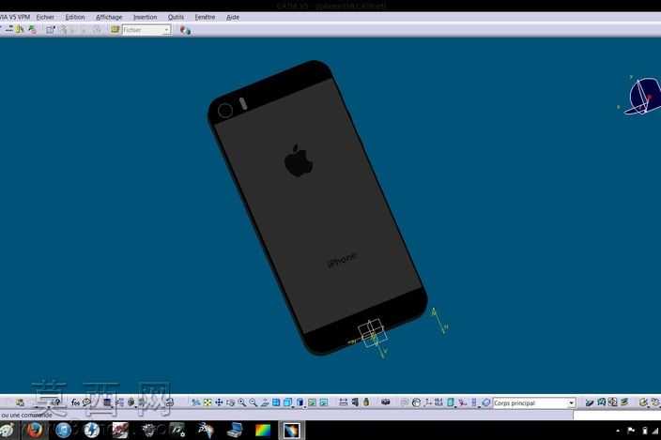Open the Fichier menu
This screenshot has width=661, height=440.
[x=45, y=17]
